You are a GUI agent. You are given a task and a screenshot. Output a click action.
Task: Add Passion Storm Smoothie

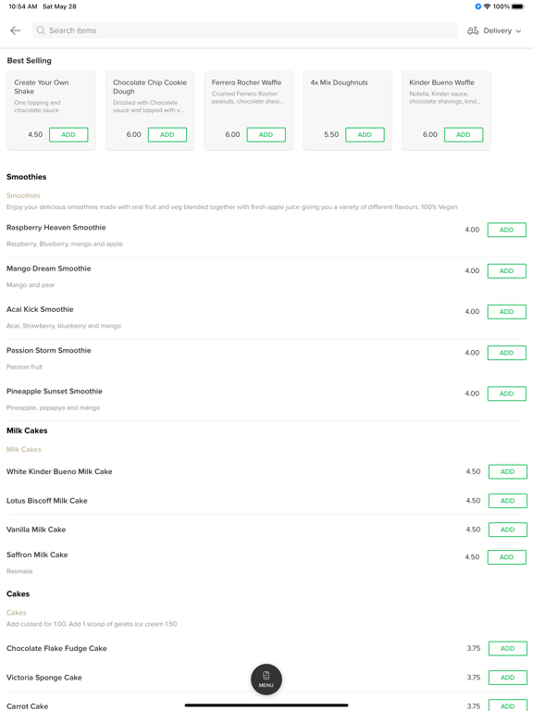click(507, 353)
